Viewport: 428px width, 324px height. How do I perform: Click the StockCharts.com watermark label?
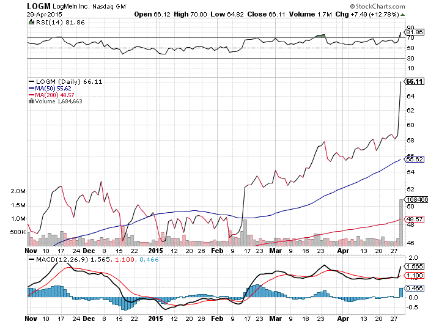click(378, 6)
